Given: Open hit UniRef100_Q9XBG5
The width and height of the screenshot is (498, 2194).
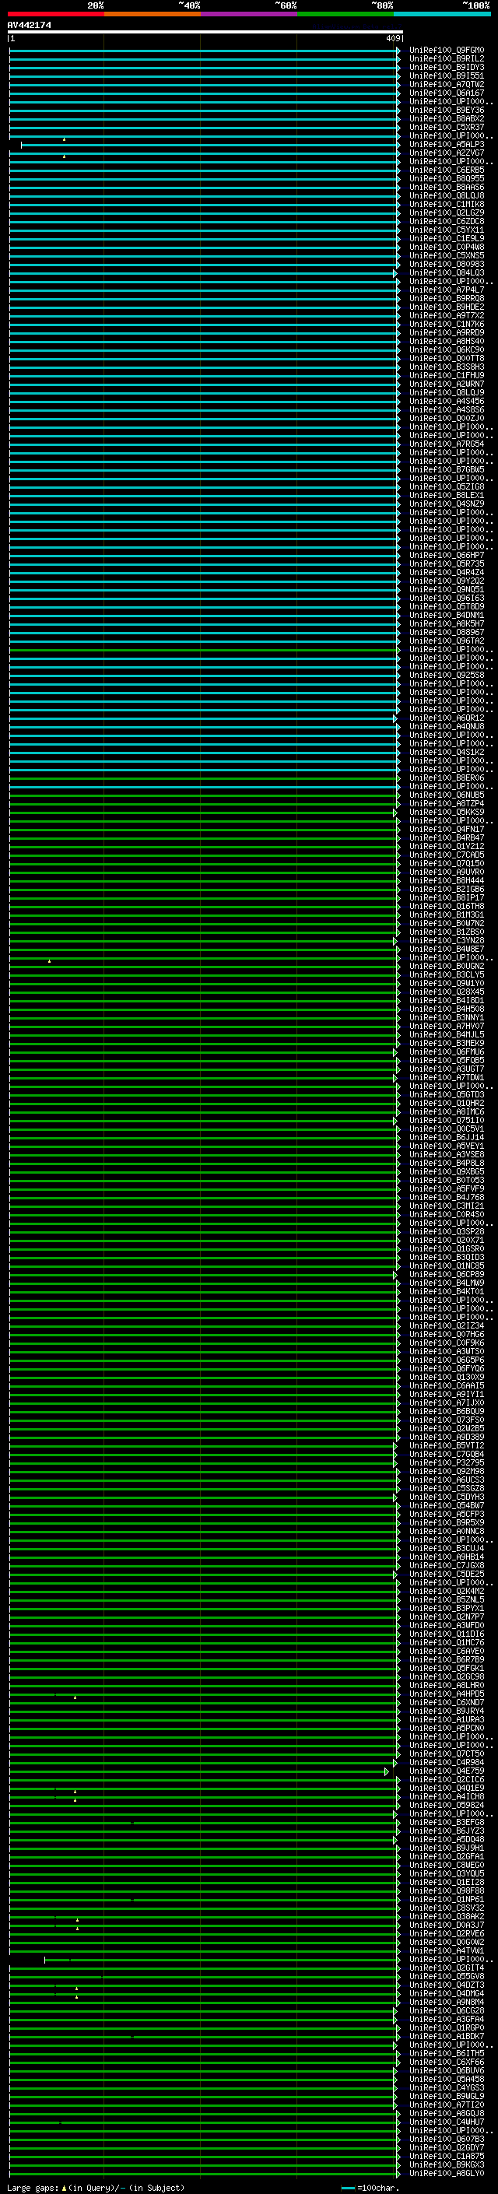Looking at the screenshot, I should click(x=447, y=1171).
